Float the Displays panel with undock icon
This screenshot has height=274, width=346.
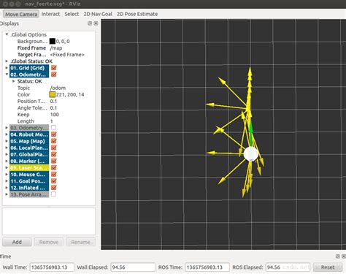tap(90, 23)
